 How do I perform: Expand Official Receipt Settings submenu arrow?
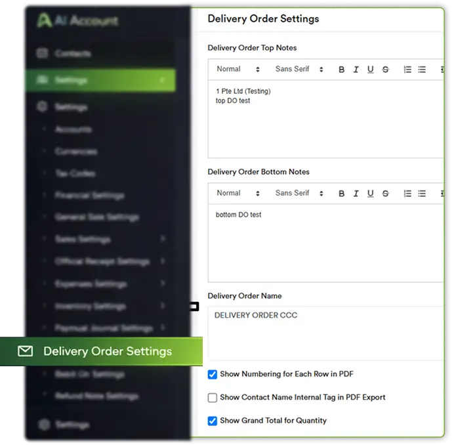[x=163, y=261]
